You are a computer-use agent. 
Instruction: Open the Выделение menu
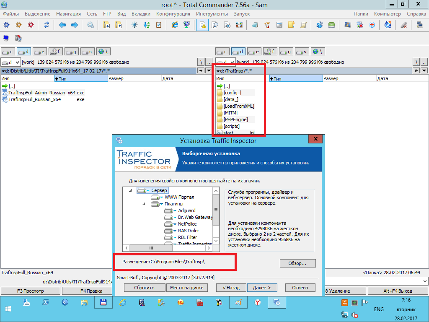tap(37, 14)
